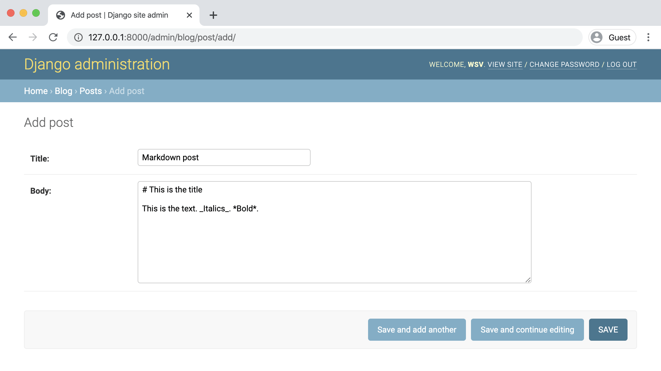Log out of the admin
Screen dimensions: 661x371
[621, 64]
